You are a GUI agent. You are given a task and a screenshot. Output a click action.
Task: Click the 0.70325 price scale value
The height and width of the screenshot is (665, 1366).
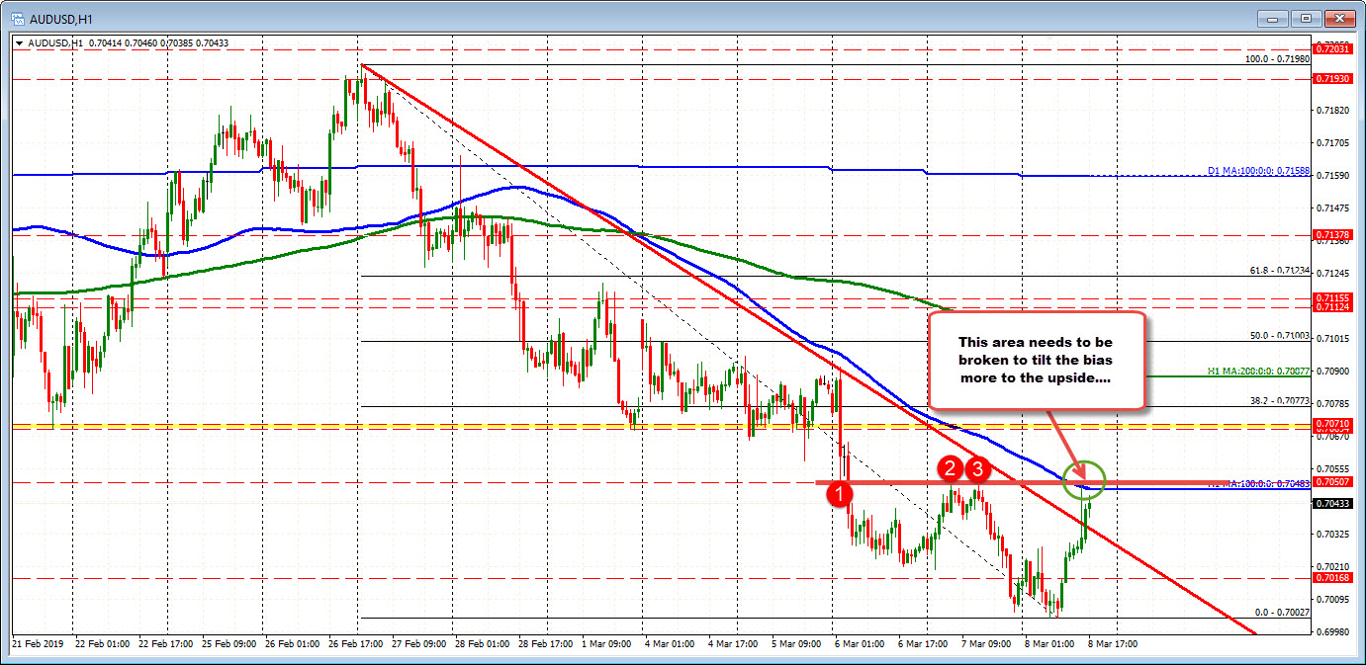click(1331, 534)
